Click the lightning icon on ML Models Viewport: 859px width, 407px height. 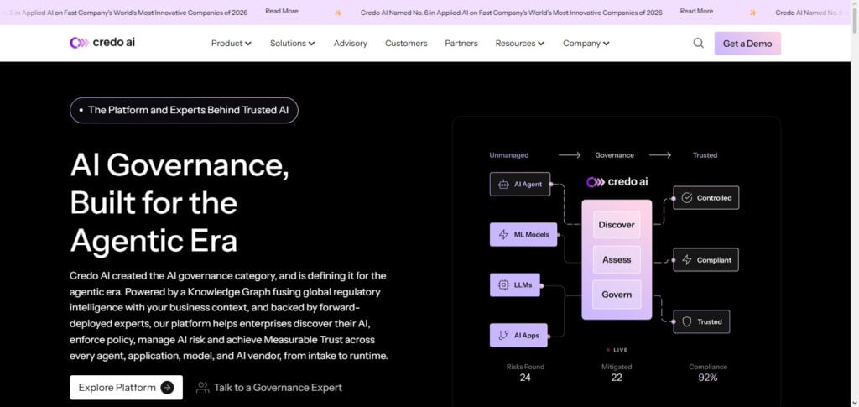tap(503, 234)
